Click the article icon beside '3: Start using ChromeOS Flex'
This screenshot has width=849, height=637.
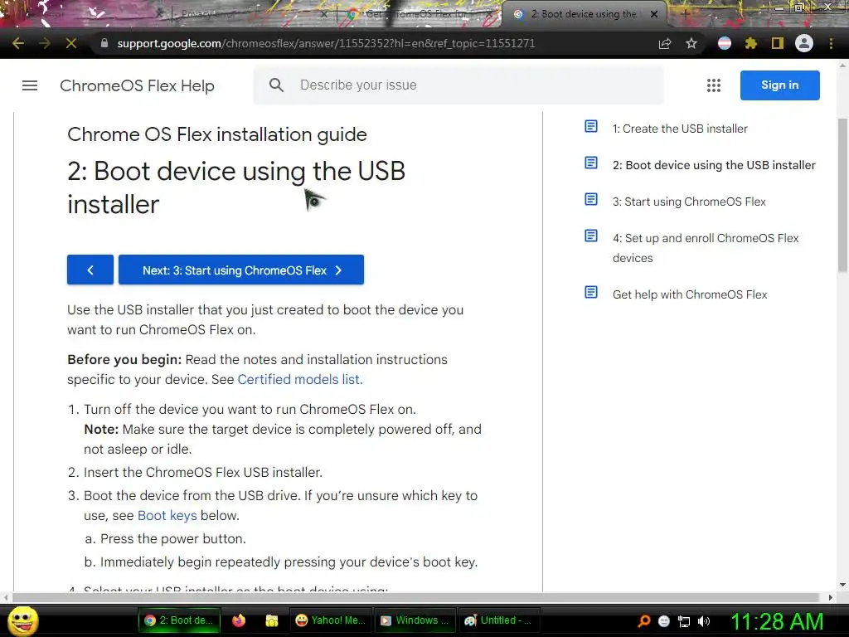590,199
